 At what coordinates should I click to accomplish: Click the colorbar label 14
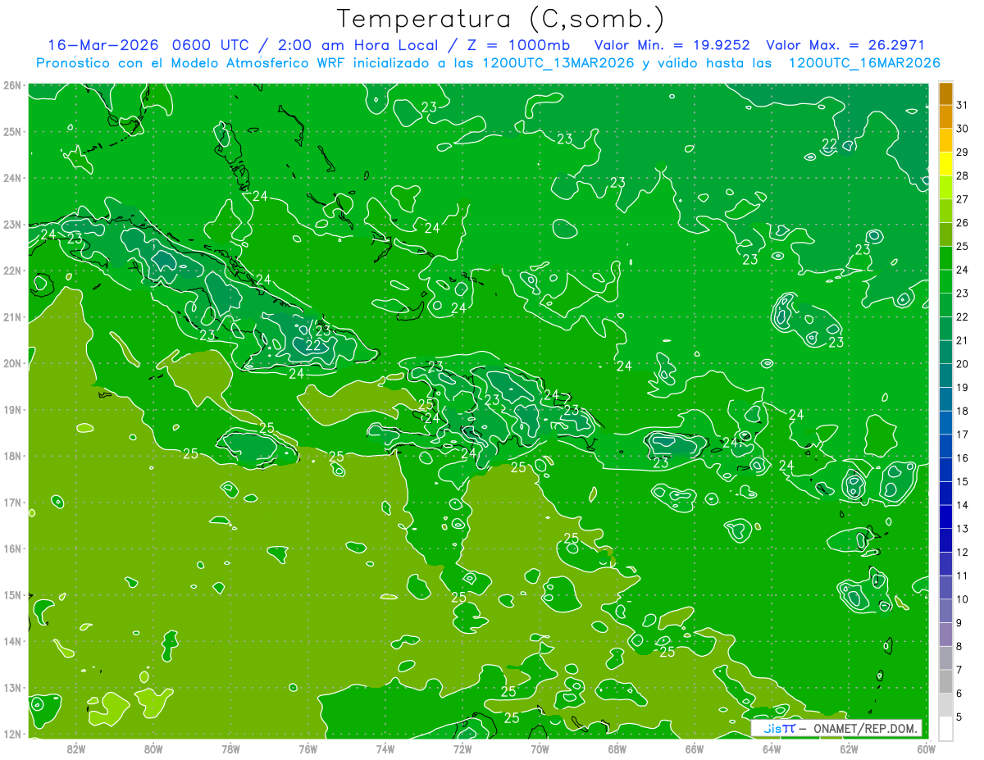(962, 505)
